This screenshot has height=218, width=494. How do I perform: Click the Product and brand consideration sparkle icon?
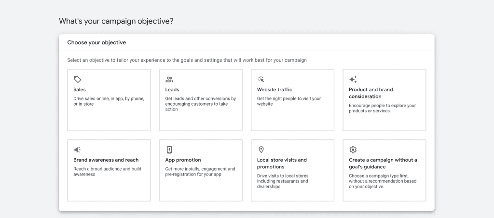tap(353, 80)
